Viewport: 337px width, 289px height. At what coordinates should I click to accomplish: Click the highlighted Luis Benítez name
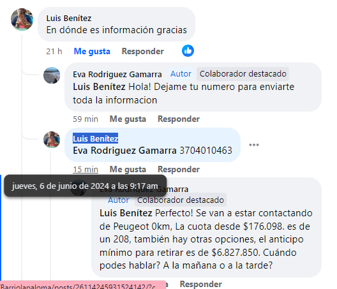[x=96, y=138]
